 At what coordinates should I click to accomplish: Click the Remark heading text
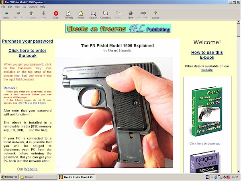tap(10, 88)
